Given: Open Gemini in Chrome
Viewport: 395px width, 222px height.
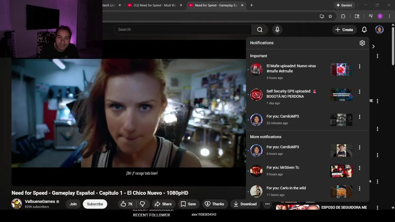Looking at the screenshot, I should tap(344, 5).
